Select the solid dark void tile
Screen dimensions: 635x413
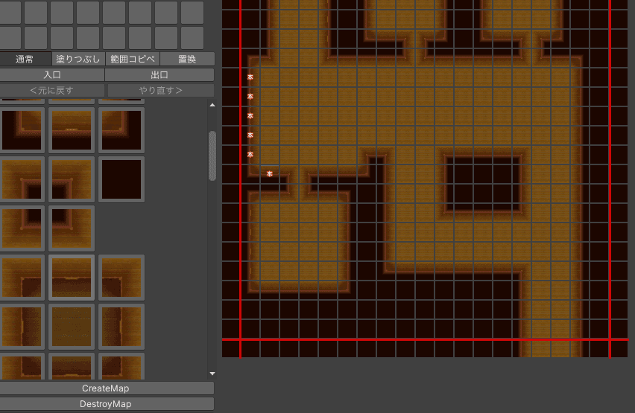point(120,179)
